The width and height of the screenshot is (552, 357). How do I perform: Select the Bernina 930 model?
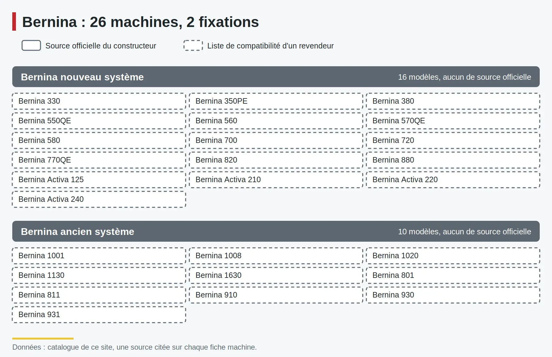coord(453,295)
